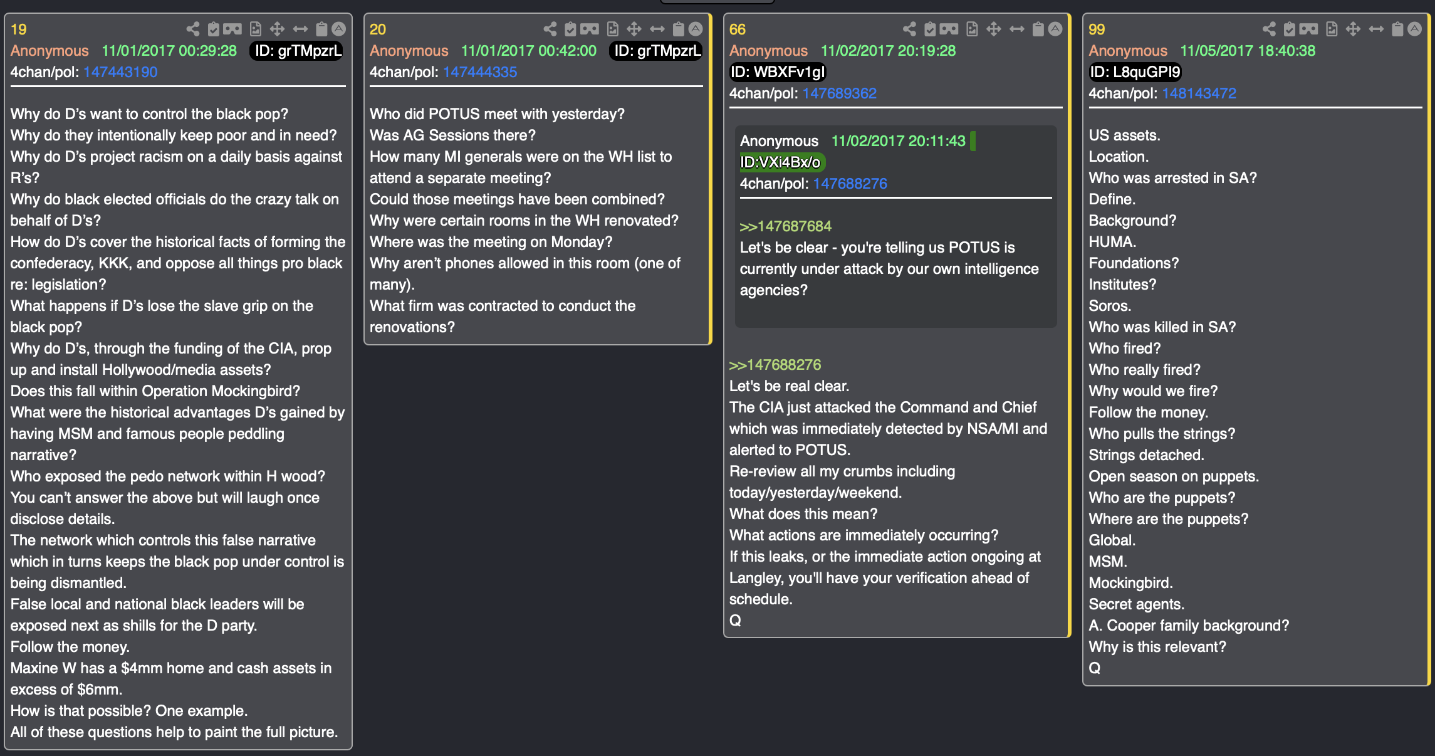
Task: Open 4chan link 147444335
Action: pos(480,72)
